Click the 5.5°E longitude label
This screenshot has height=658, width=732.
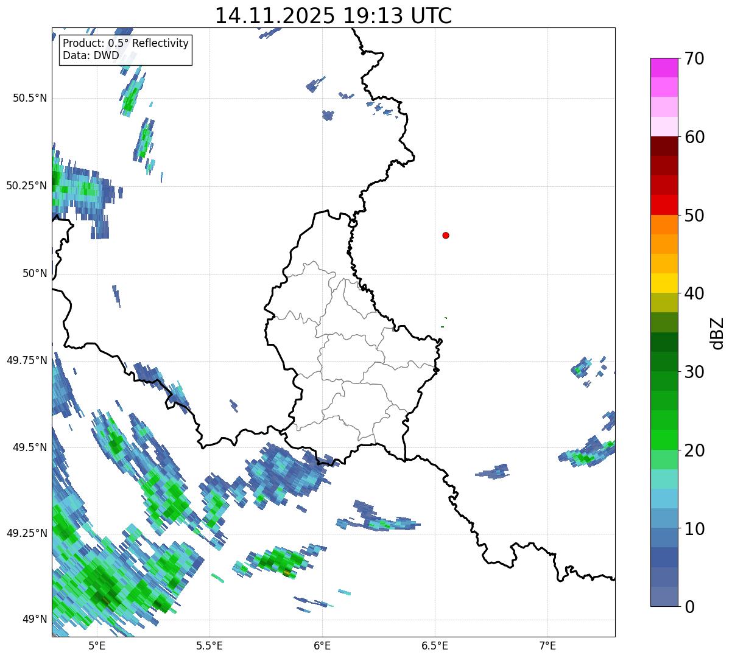[x=209, y=645]
